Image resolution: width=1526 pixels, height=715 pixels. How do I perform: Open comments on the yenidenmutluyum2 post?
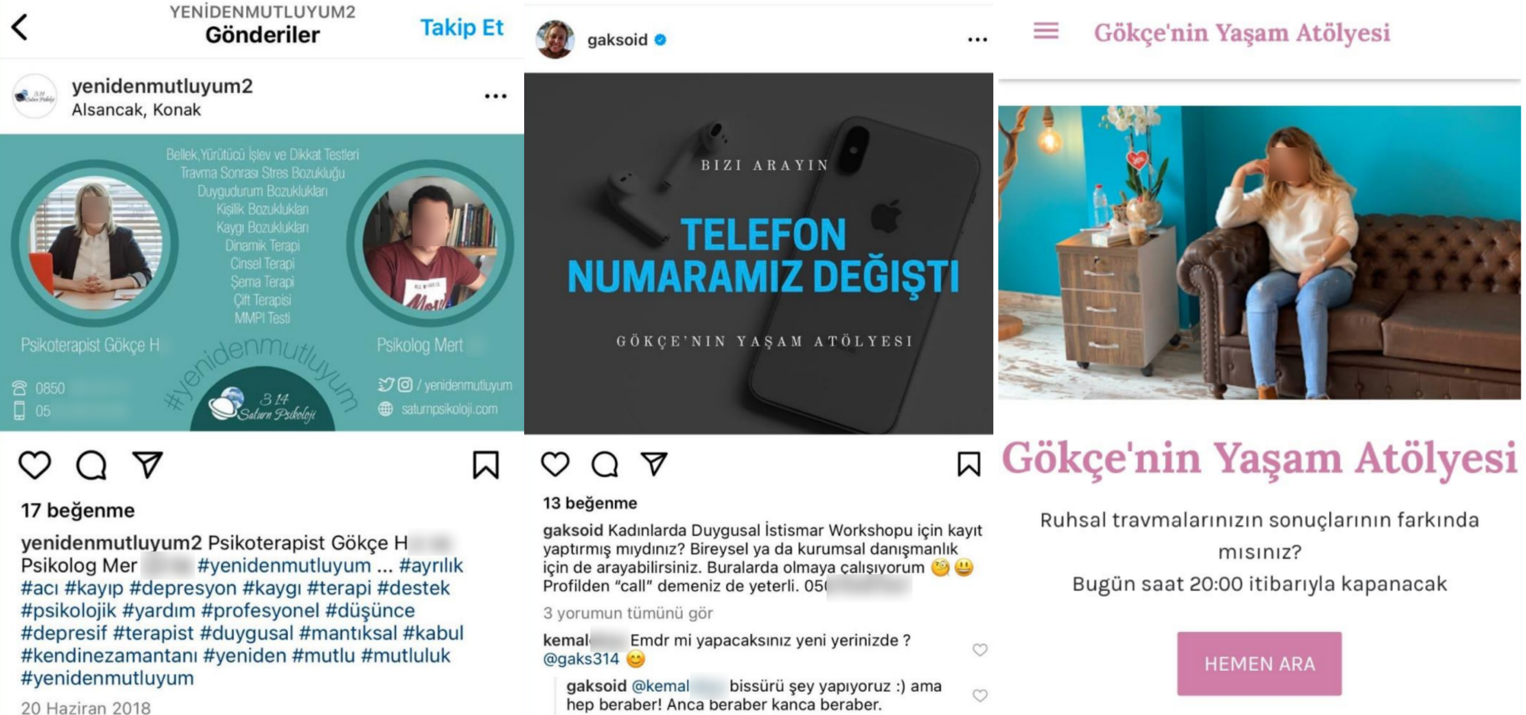91,465
